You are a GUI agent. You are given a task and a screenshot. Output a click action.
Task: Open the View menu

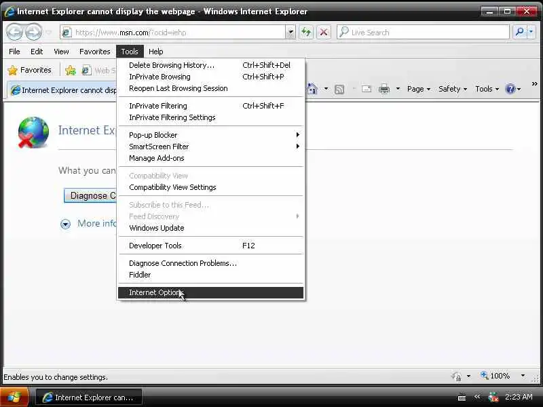[x=61, y=52]
